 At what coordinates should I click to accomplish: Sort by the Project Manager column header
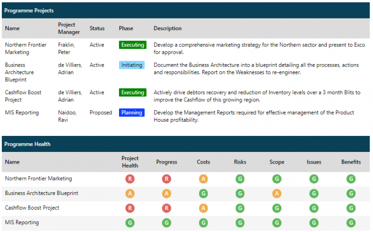pyautogui.click(x=67, y=29)
